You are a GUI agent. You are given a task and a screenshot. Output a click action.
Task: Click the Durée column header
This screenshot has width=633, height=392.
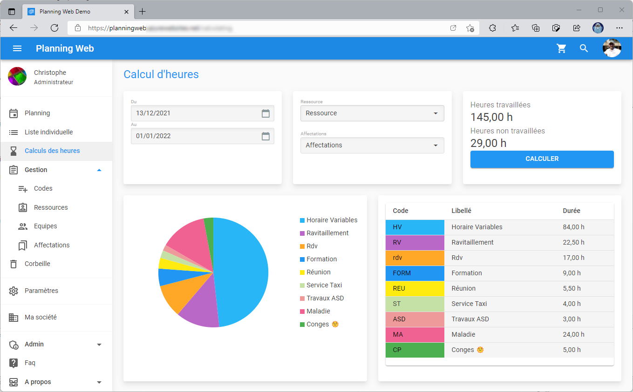pyautogui.click(x=572, y=211)
